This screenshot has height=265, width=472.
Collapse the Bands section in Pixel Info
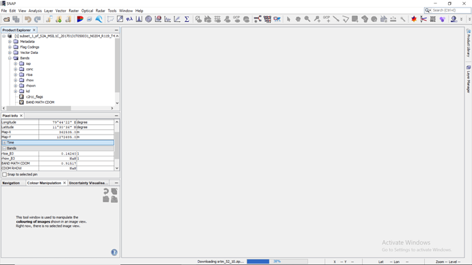5,148
